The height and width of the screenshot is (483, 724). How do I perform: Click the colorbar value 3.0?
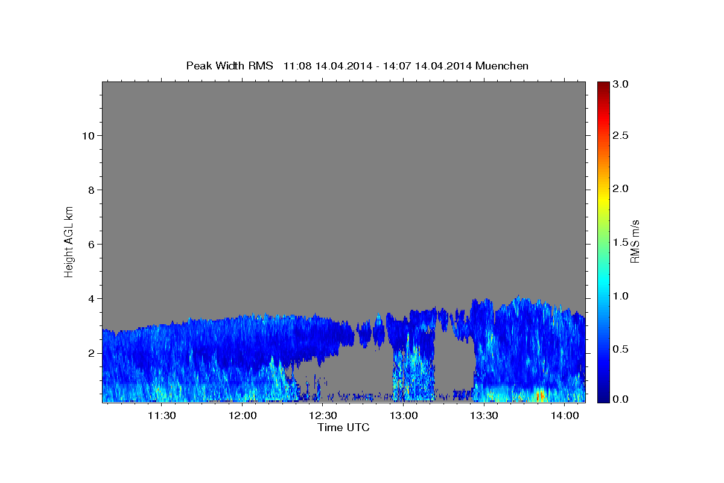coord(620,85)
